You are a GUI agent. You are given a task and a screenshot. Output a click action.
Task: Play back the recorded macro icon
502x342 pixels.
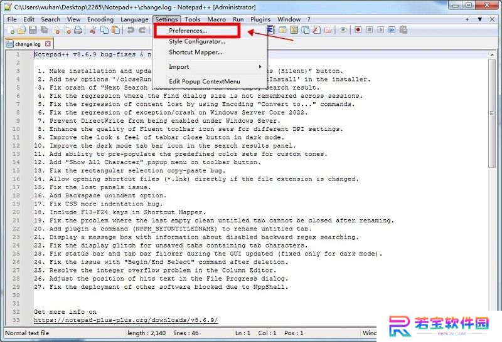[x=380, y=29]
